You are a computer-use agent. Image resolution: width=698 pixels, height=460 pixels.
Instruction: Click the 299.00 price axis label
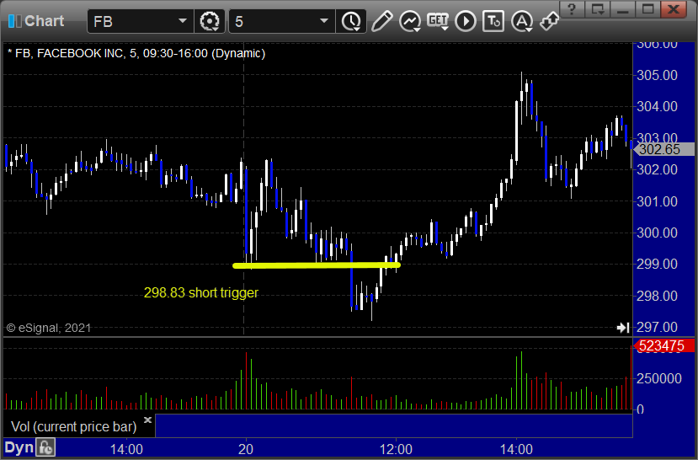(657, 264)
